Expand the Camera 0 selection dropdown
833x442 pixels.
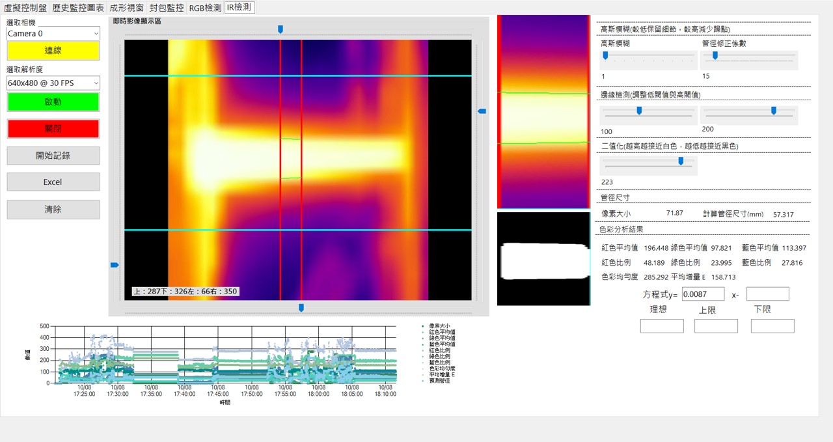[x=53, y=33]
